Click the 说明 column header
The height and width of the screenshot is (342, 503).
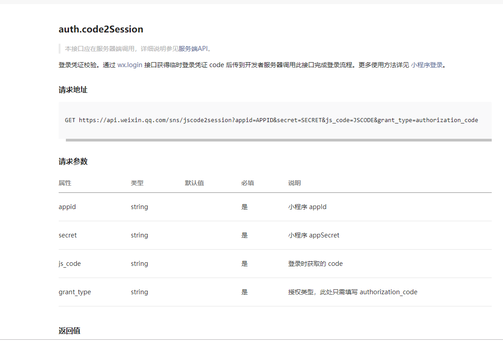295,183
